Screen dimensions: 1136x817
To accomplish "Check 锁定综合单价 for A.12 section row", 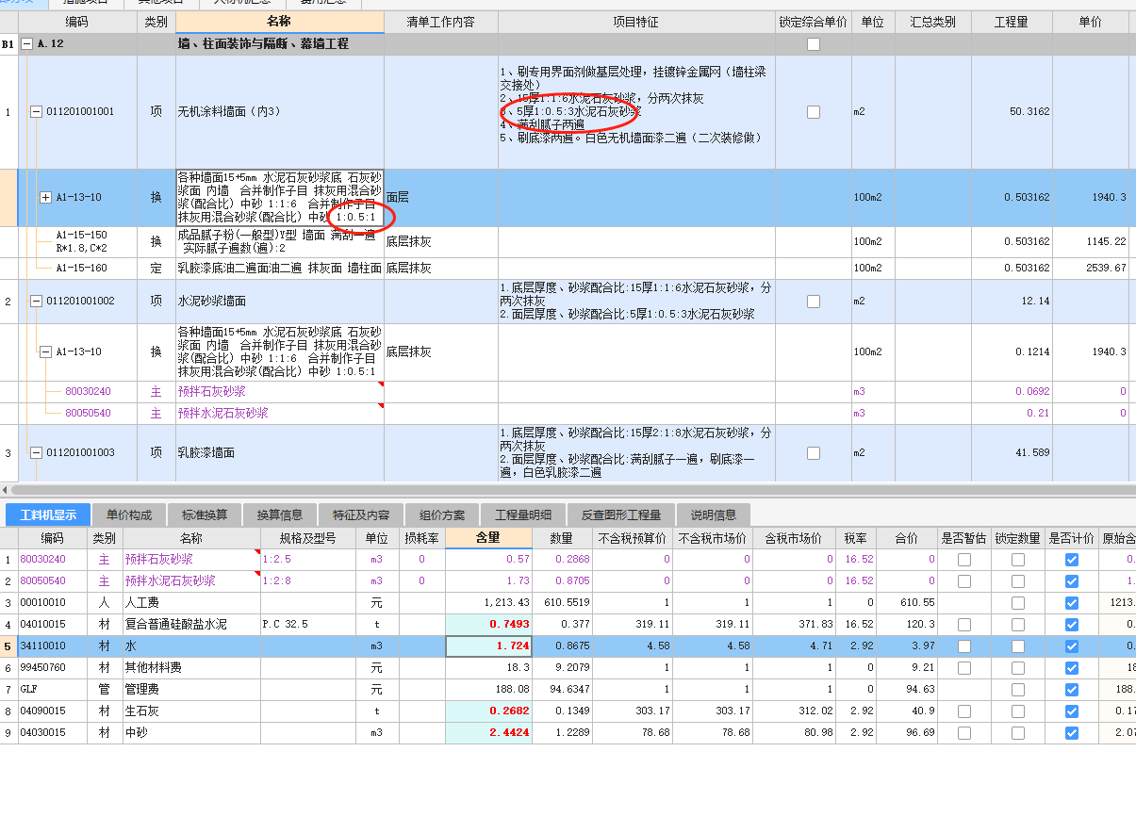I will click(814, 44).
